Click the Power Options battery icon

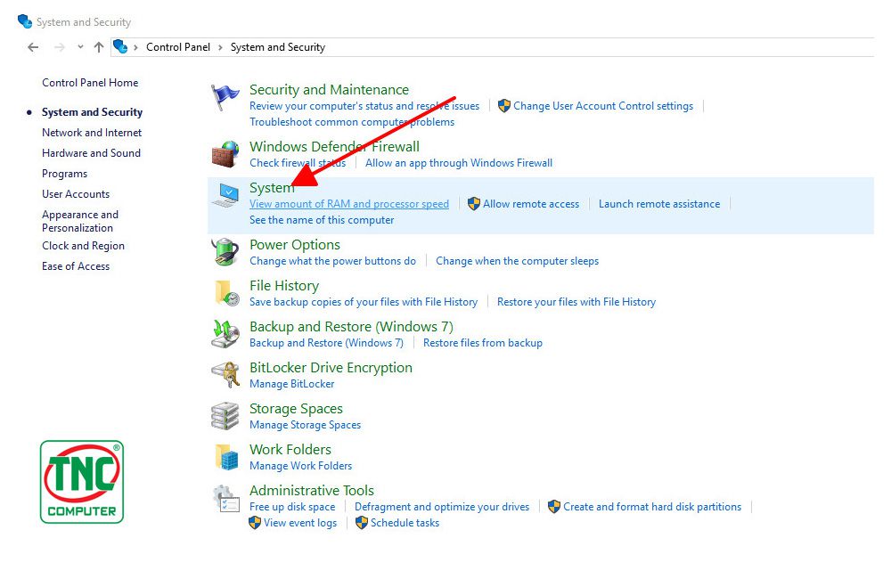coord(225,252)
